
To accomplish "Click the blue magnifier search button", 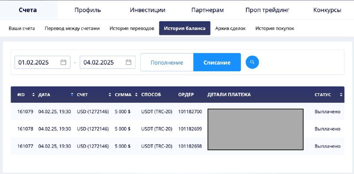I will tap(252, 62).
